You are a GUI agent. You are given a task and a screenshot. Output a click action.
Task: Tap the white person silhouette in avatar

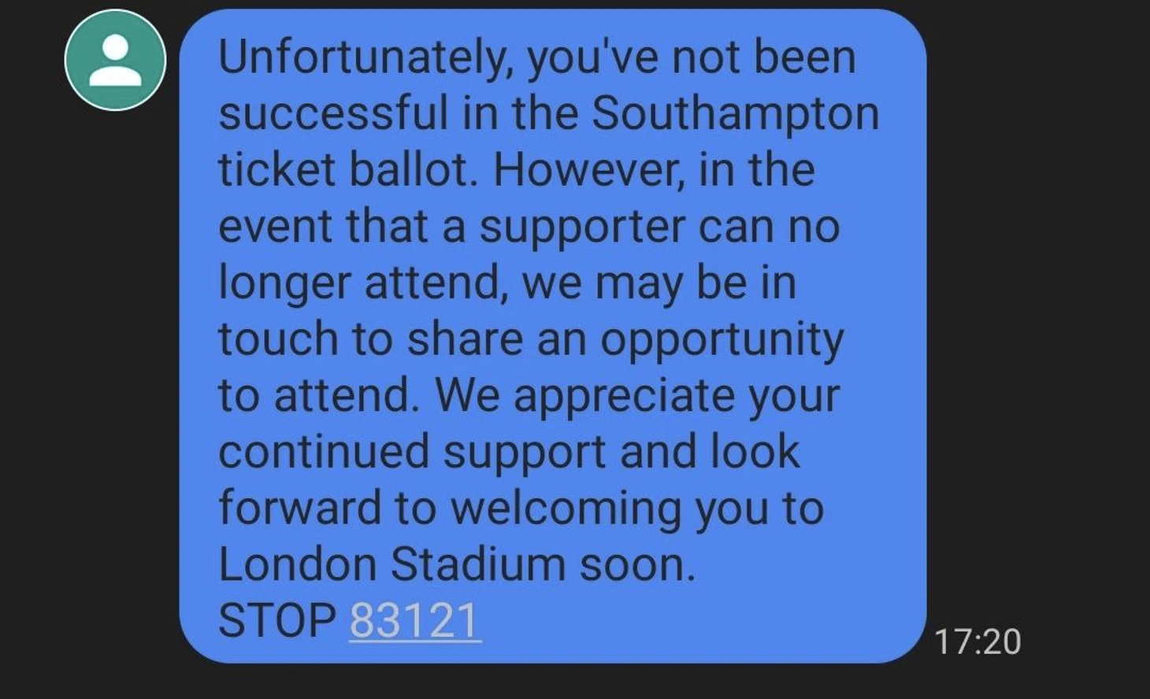(115, 61)
